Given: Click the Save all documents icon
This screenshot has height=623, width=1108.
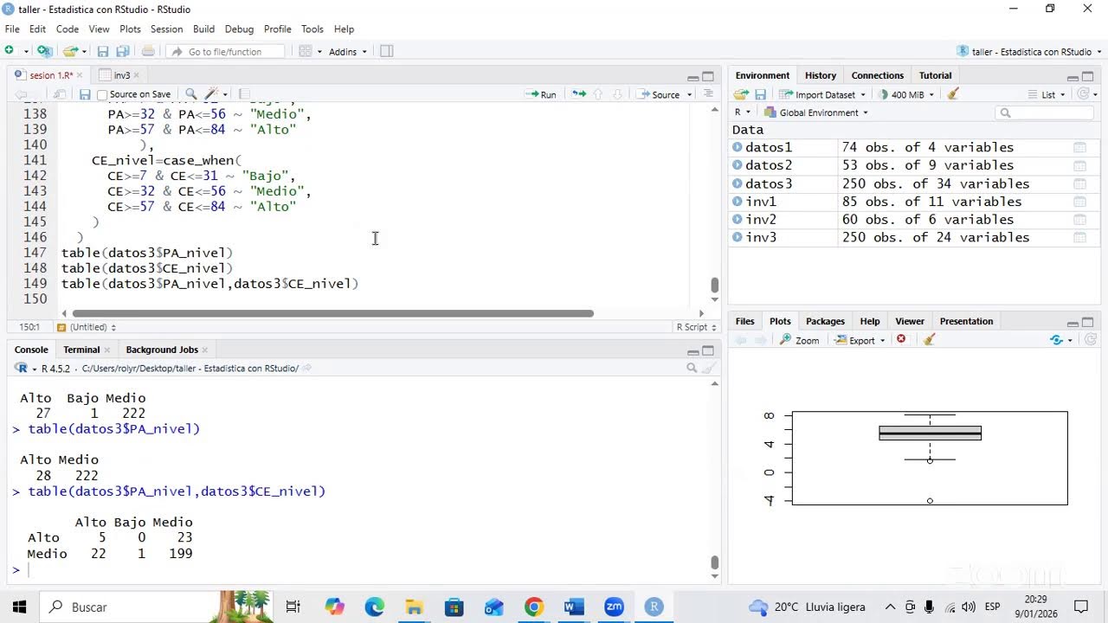Looking at the screenshot, I should coord(123,51).
